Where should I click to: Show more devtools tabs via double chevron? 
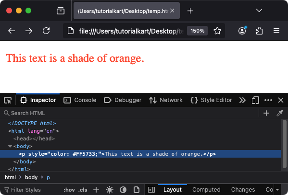[x=242, y=100]
